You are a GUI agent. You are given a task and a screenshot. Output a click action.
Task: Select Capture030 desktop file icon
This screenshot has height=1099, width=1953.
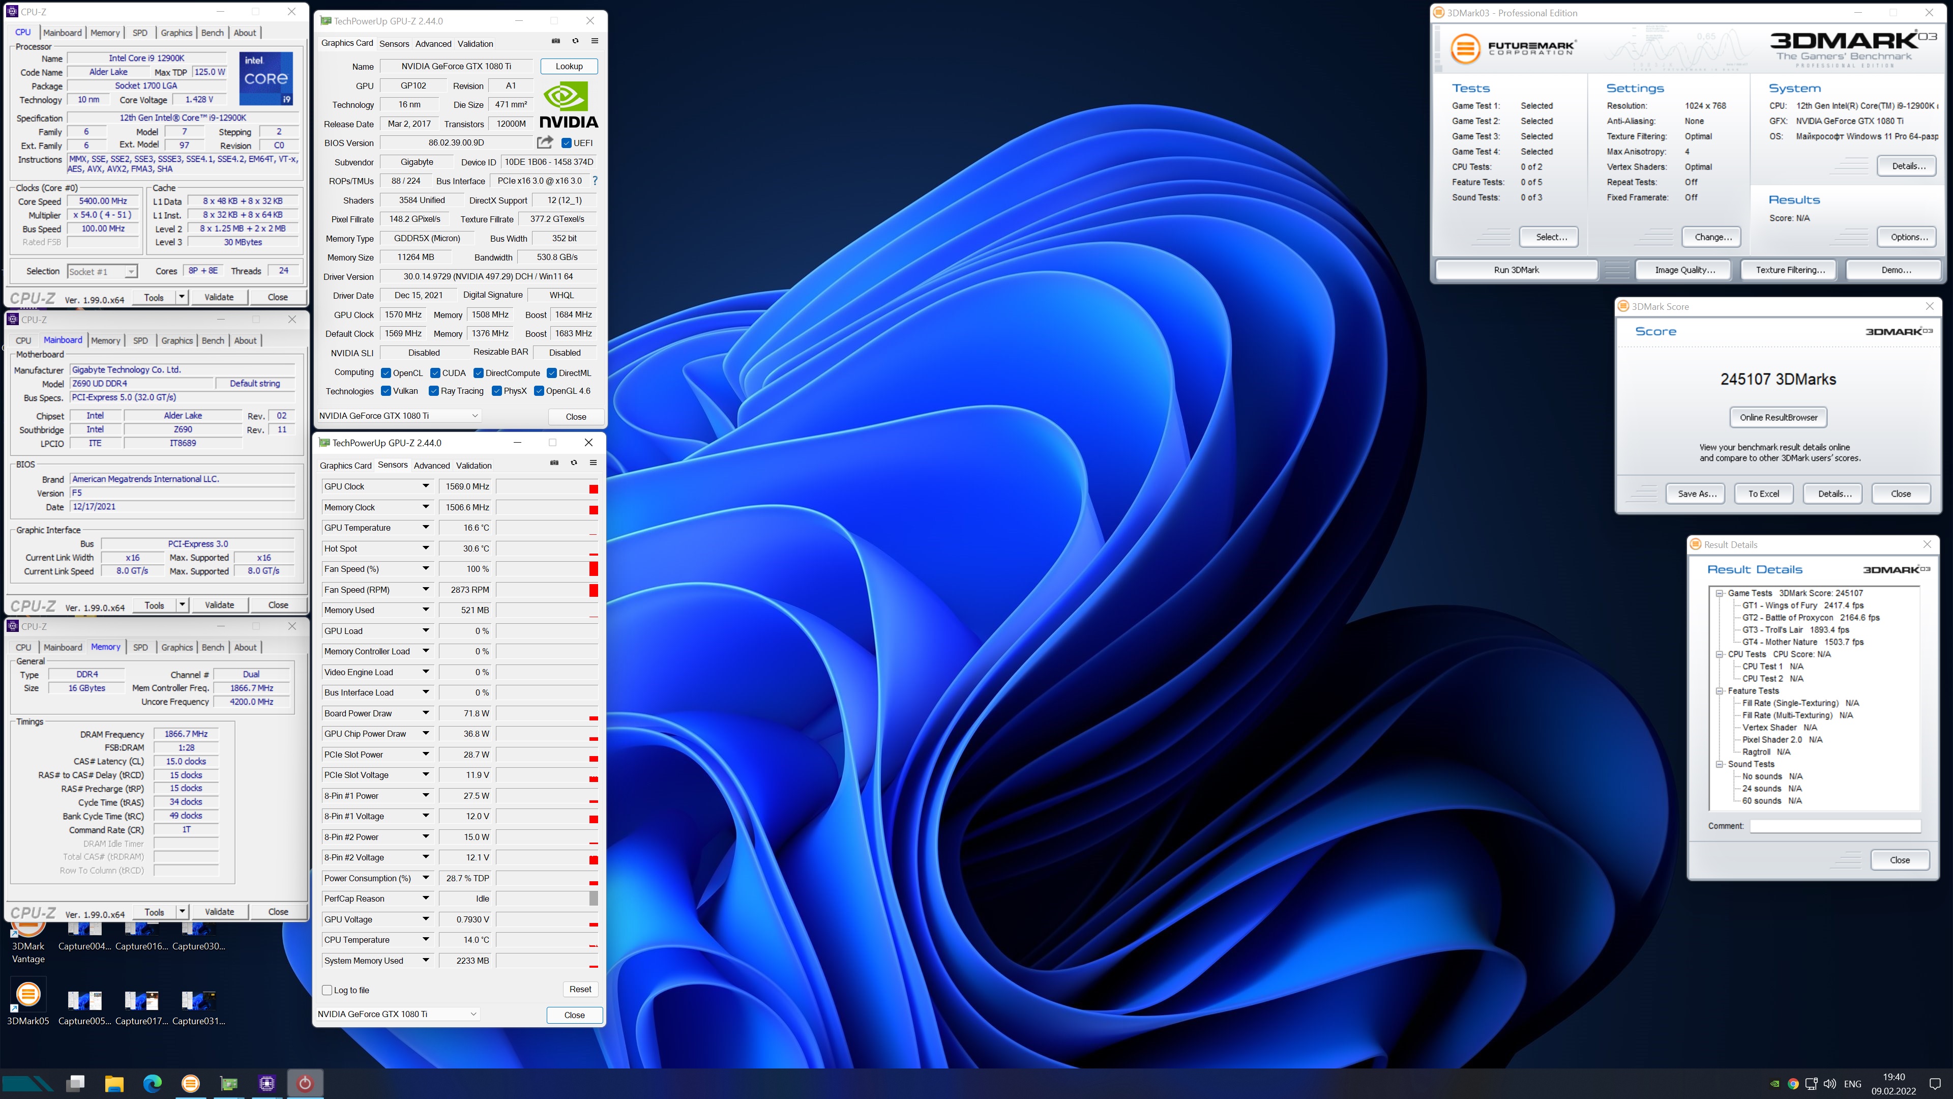click(198, 936)
